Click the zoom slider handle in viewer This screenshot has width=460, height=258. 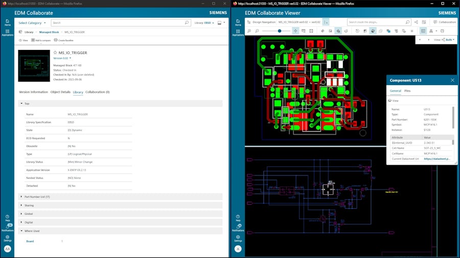279,31
